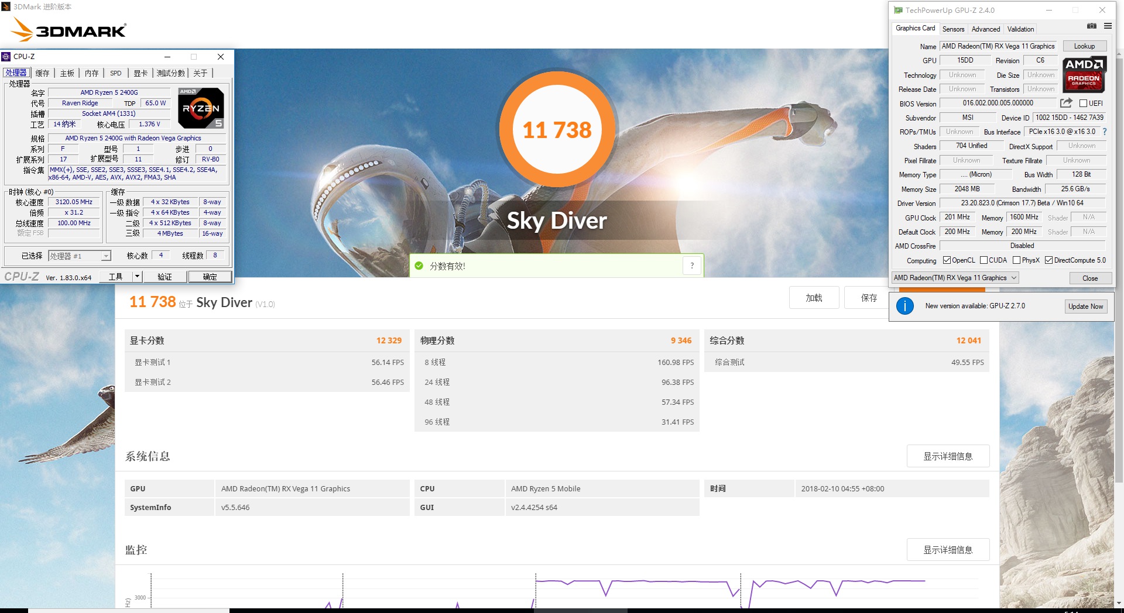Open the GPU-Z hamburger menu

click(x=1108, y=26)
